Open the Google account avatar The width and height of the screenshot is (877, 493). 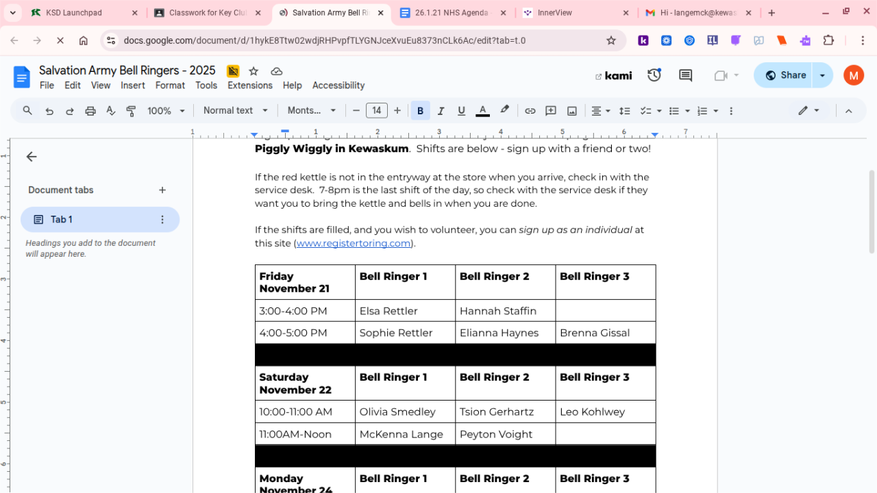854,75
